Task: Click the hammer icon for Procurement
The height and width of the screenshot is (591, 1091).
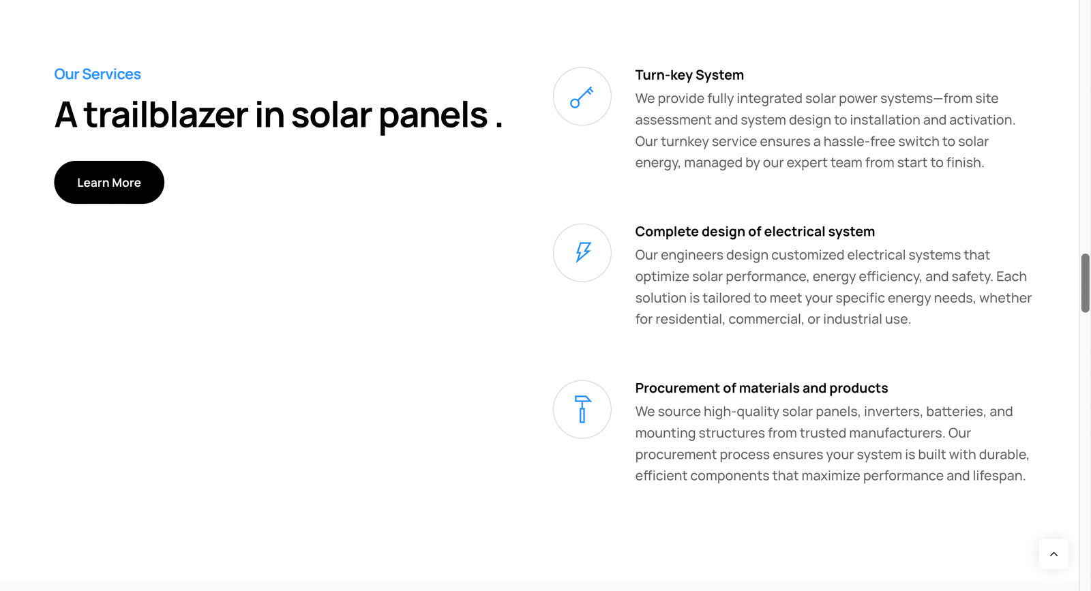Action: pos(582,410)
